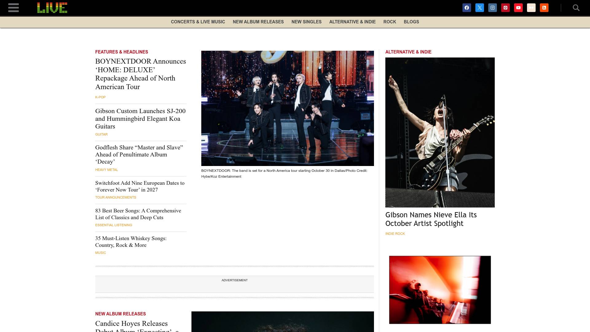Go to Concerts & Live Music section
Viewport: 590px width, 332px height.
pyautogui.click(x=198, y=22)
